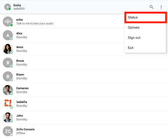Click the Emily username text
The image size is (168, 139).
[17, 5]
